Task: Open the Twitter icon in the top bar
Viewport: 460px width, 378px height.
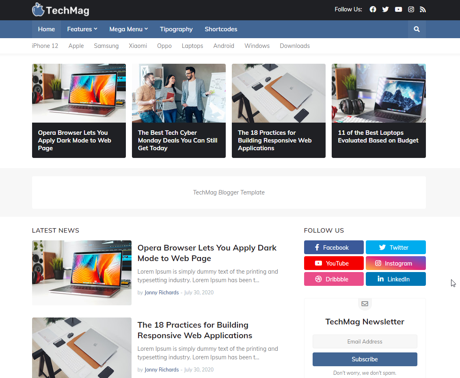Action: (385, 9)
